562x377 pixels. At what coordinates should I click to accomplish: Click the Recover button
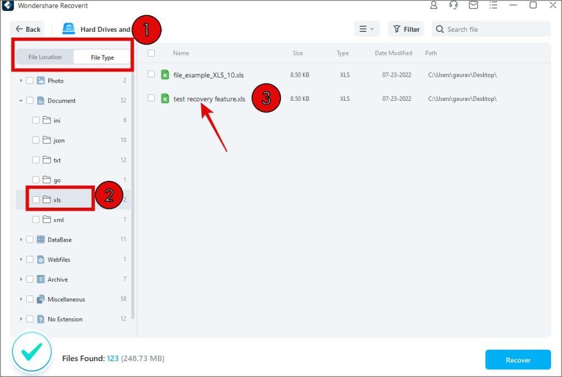(x=518, y=360)
